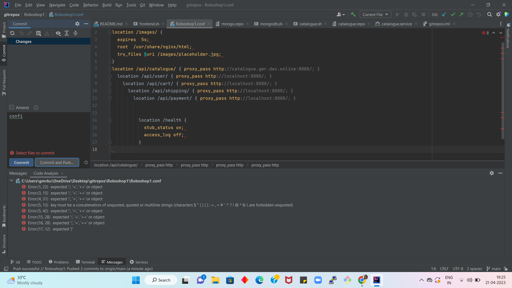The image size is (512, 288).
Task: Switch to the README.md tab
Action: [111, 24]
